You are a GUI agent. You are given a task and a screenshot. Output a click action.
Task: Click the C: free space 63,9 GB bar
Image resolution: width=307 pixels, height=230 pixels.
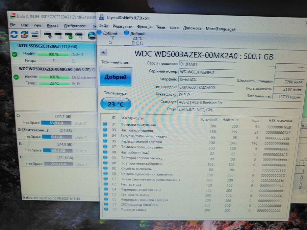[56, 123]
